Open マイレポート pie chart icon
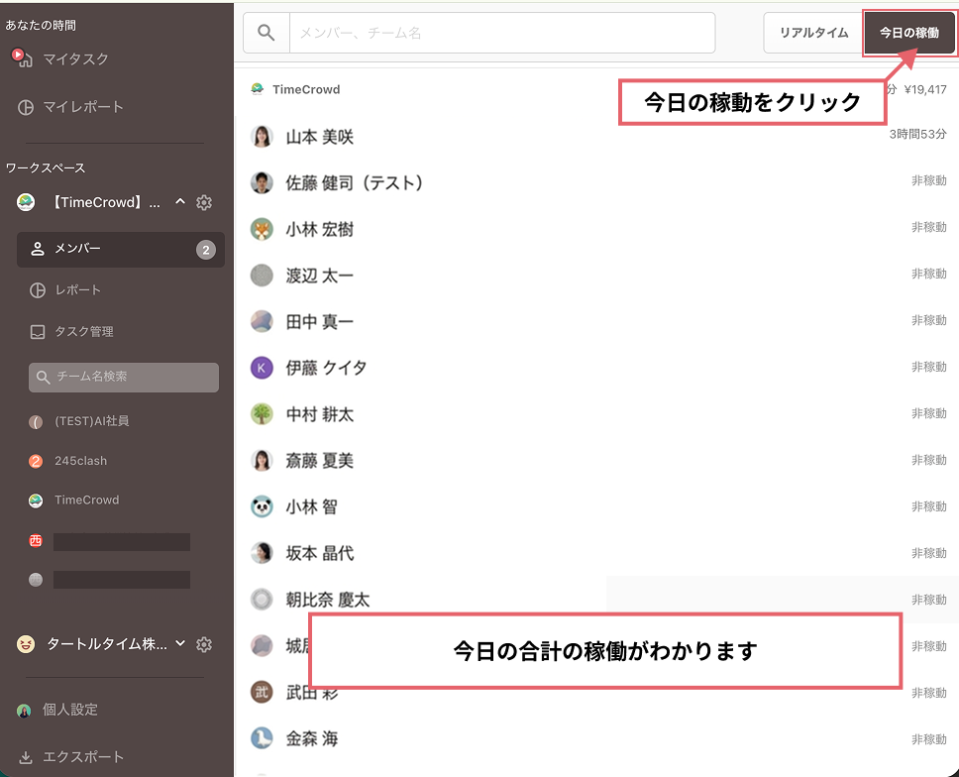 click(26, 107)
